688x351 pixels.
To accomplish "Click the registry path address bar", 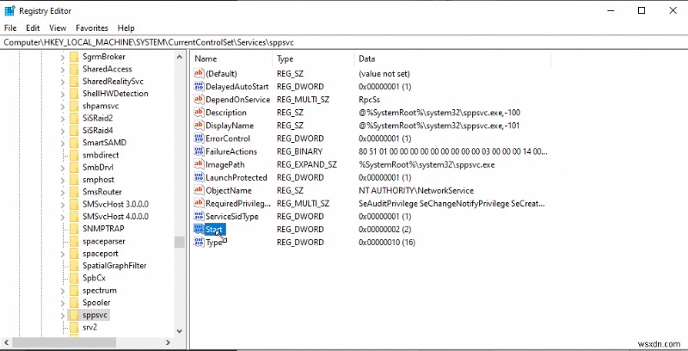I will click(344, 42).
